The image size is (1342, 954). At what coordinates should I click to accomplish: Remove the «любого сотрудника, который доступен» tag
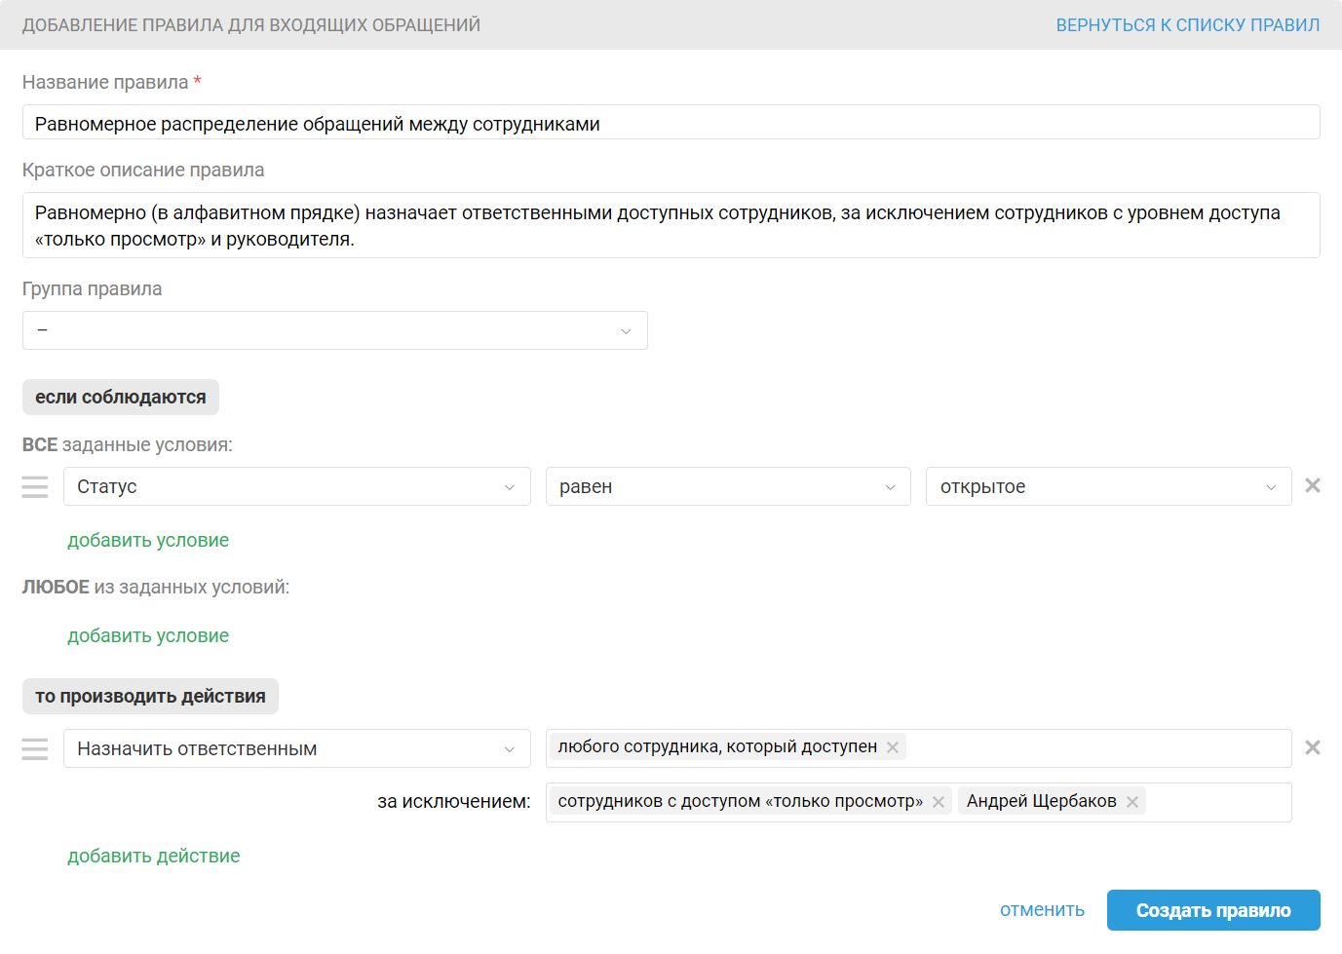893,747
